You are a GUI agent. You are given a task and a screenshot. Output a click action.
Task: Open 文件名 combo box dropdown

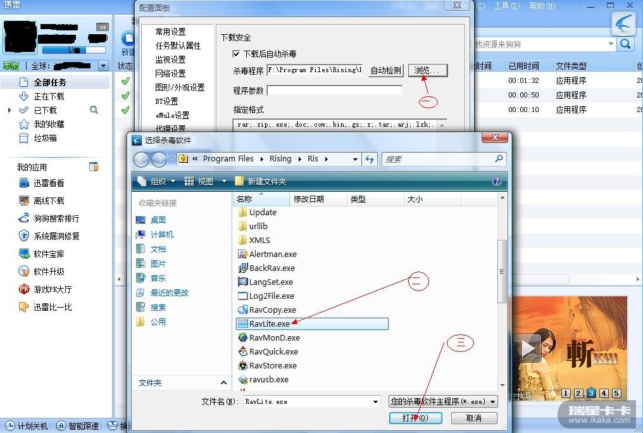pyautogui.click(x=375, y=402)
